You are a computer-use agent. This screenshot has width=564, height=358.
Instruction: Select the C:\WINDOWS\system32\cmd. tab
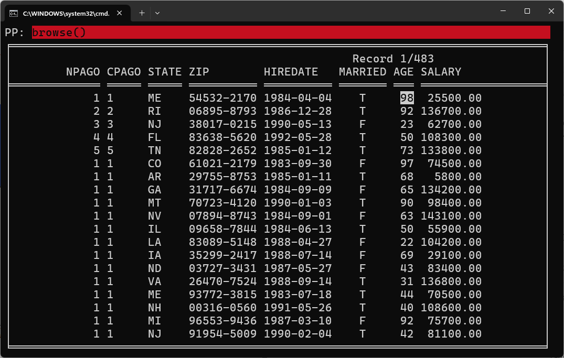[x=67, y=14]
